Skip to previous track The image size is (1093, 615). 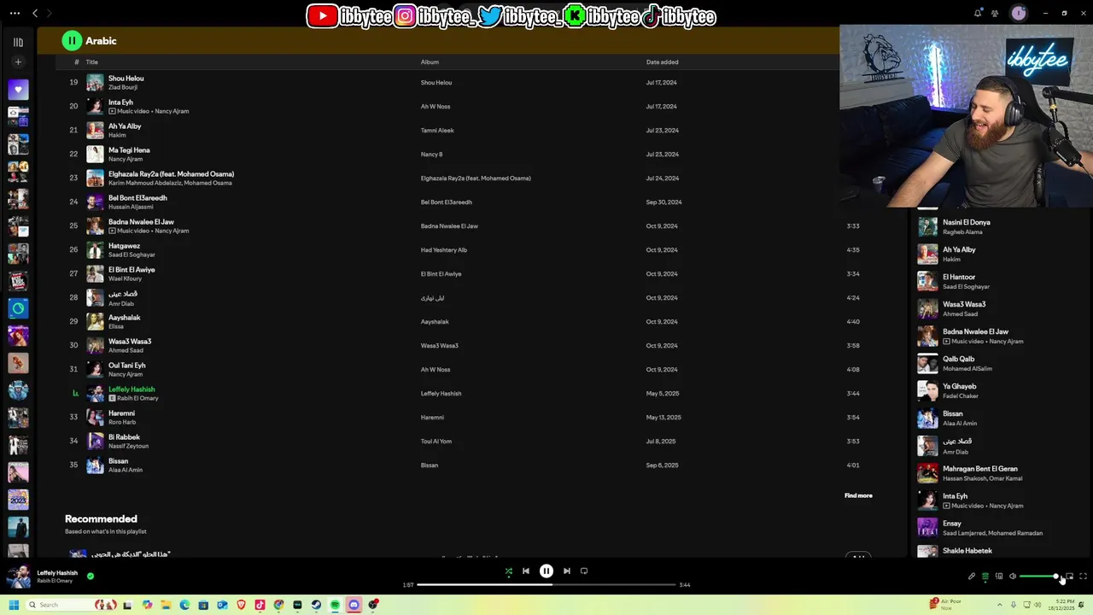[526, 571]
